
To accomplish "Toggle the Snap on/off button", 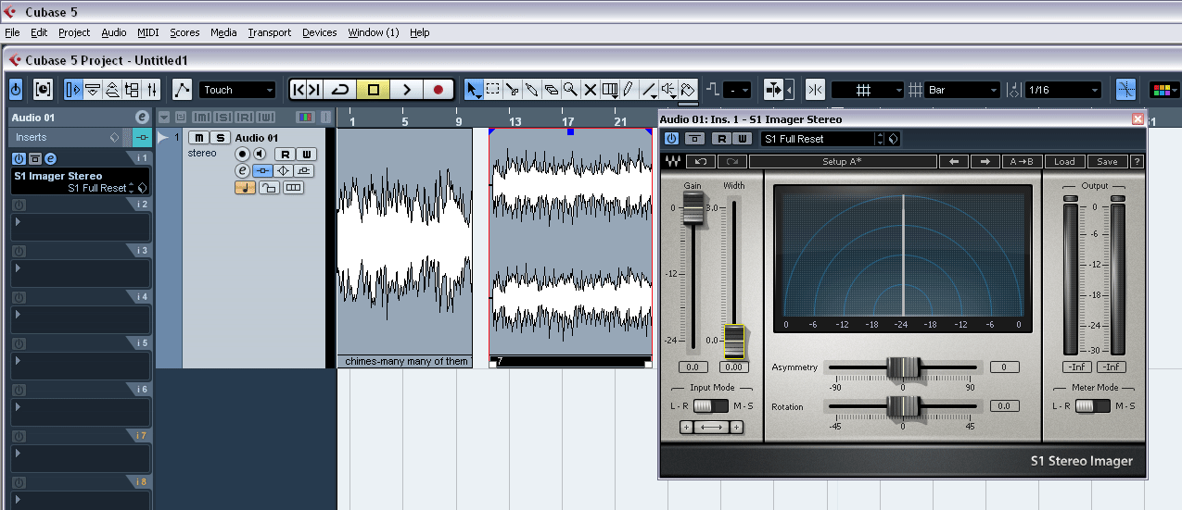I will (x=815, y=90).
